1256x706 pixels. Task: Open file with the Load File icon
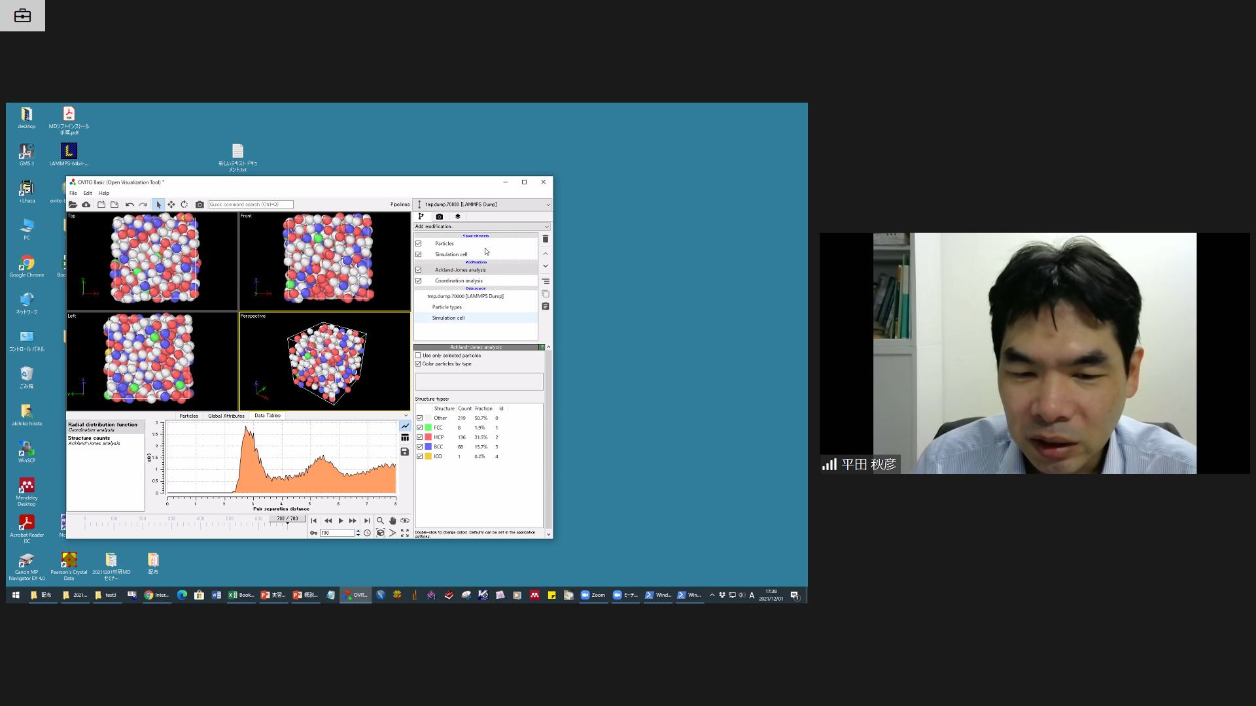click(x=73, y=205)
